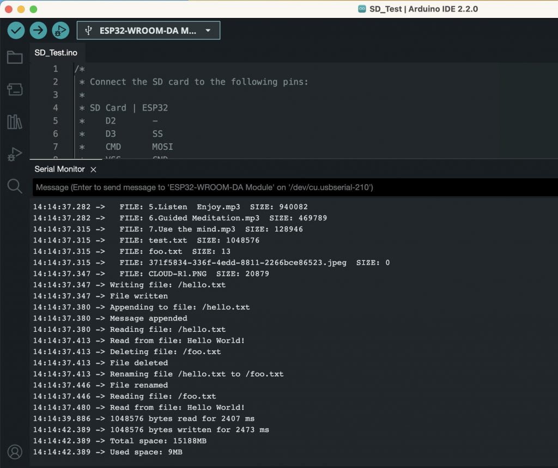Click 'Reading file: /hello.txt' log line
This screenshot has height=468, width=558.
point(129,329)
